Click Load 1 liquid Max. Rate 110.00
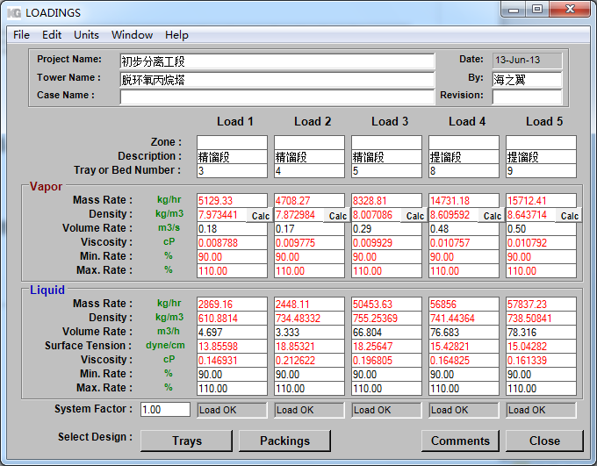The width and height of the screenshot is (597, 466). point(233,389)
